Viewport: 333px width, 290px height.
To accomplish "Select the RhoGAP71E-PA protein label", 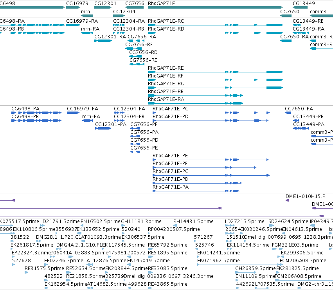I will coord(171,187).
